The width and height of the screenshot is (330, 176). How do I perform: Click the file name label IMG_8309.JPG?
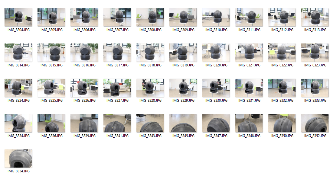pyautogui.click(x=183, y=30)
